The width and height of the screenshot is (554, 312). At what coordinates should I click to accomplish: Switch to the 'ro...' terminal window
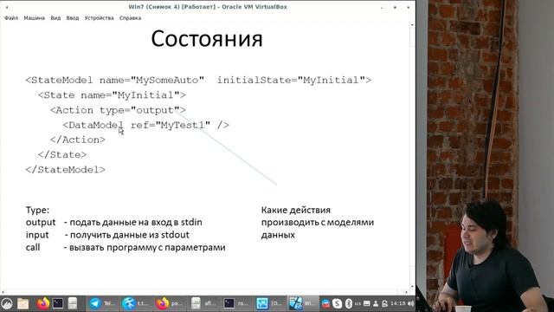coord(236,303)
